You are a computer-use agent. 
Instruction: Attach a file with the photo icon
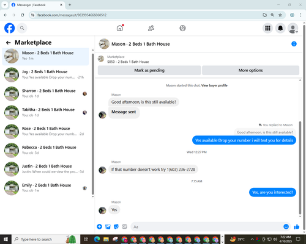108,226
